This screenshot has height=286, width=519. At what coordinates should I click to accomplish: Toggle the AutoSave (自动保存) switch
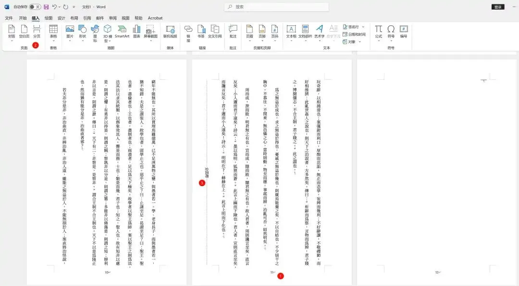(35, 7)
